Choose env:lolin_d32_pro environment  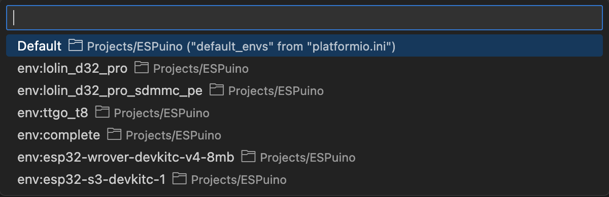click(x=304, y=68)
